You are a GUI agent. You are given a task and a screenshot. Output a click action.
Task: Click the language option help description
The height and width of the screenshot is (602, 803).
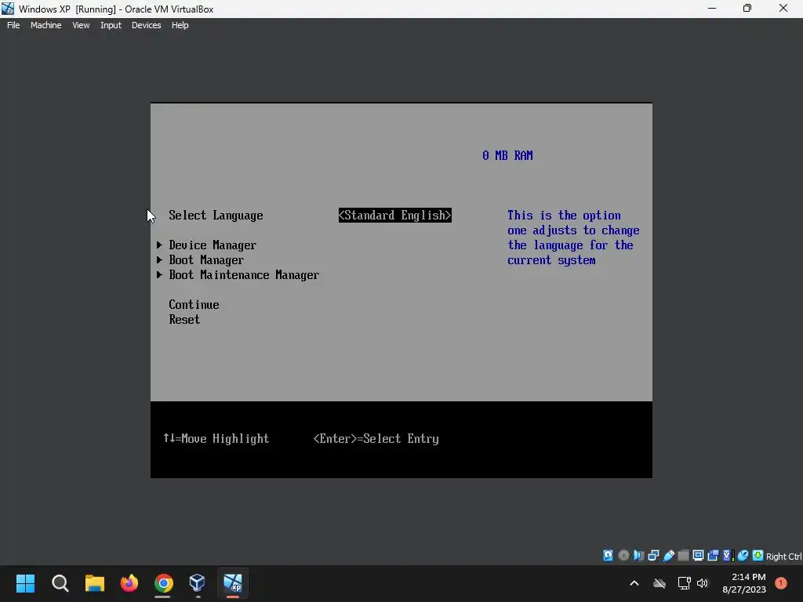573,238
